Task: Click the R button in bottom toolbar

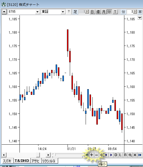Action: coord(125,155)
